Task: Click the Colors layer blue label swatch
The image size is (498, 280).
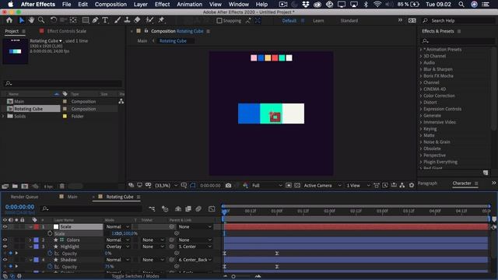Action: [x=37, y=240]
